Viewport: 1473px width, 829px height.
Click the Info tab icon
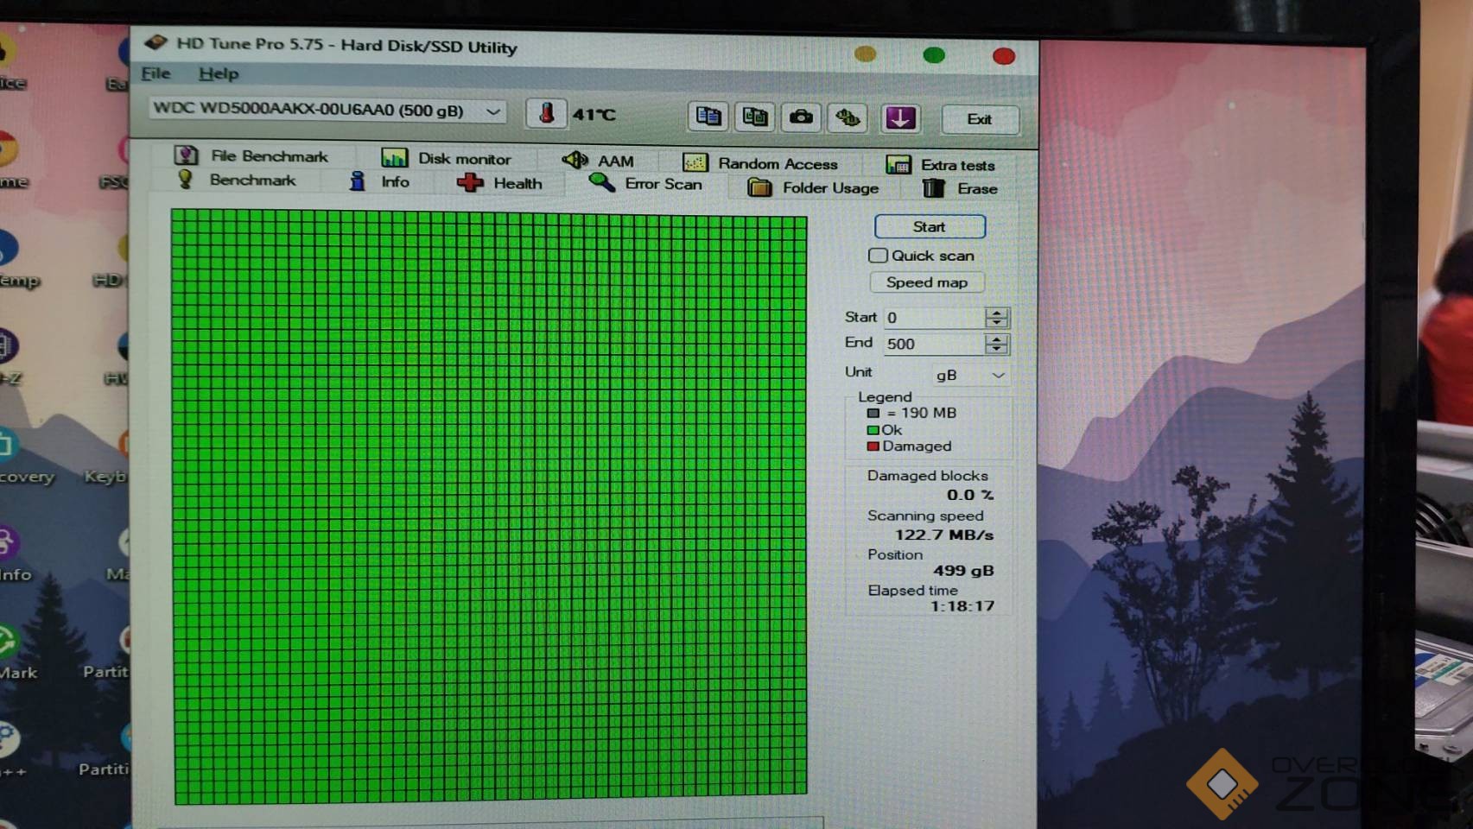358,181
